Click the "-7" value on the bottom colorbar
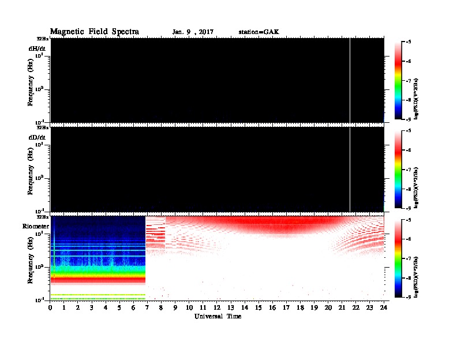This screenshot has width=457, height=353. tap(408, 258)
